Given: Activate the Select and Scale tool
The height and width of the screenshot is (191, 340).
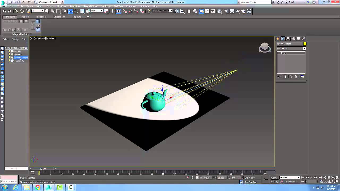Looking at the screenshot, I should point(82,11).
